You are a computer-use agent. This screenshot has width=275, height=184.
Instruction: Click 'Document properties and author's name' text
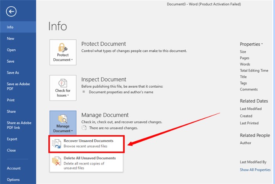[x=121, y=92]
